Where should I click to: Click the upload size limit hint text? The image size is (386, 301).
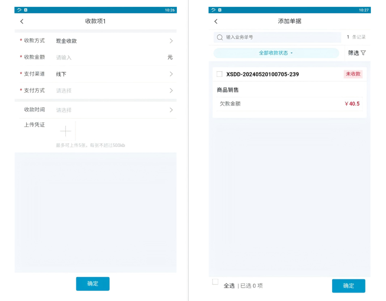click(x=91, y=145)
